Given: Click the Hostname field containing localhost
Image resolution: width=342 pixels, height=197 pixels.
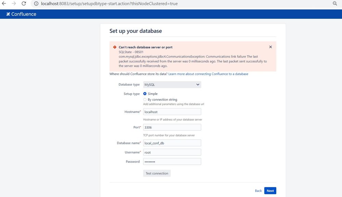Looking at the screenshot, I should (x=172, y=112).
